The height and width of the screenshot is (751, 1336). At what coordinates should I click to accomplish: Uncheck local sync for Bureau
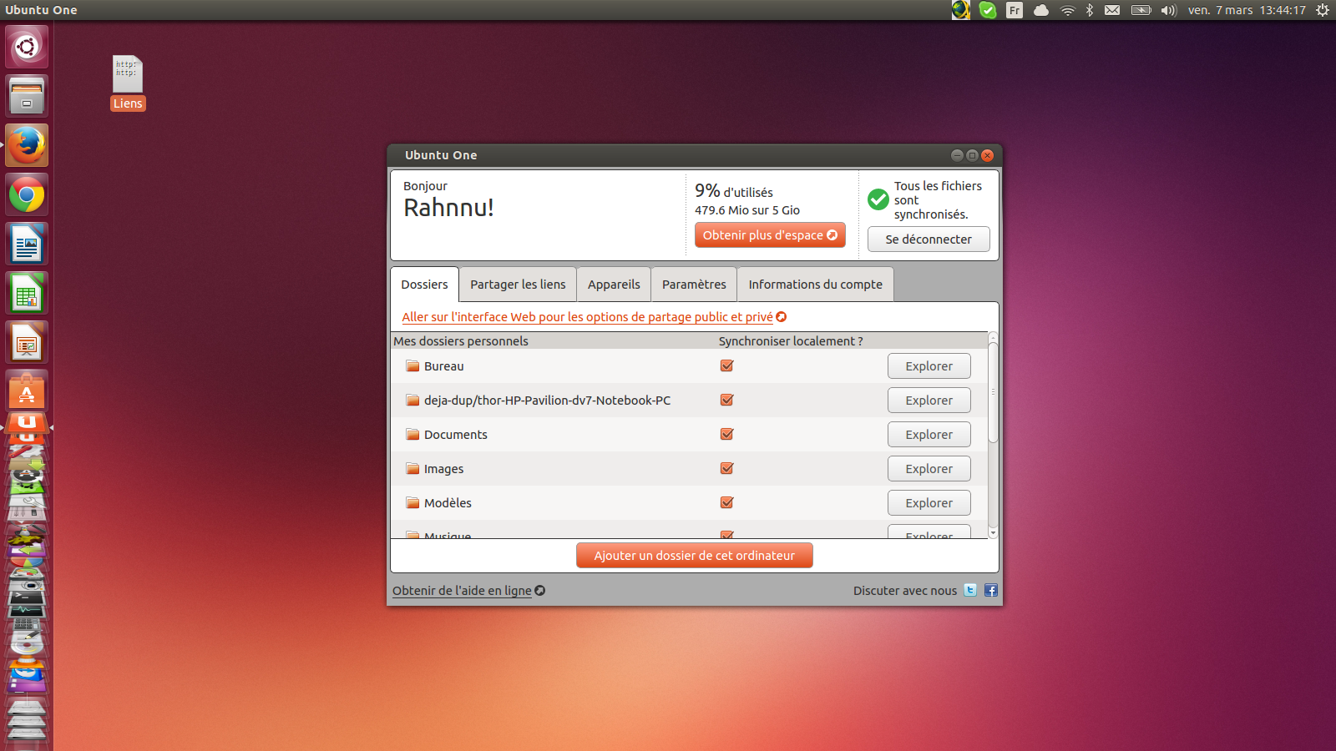pos(727,365)
